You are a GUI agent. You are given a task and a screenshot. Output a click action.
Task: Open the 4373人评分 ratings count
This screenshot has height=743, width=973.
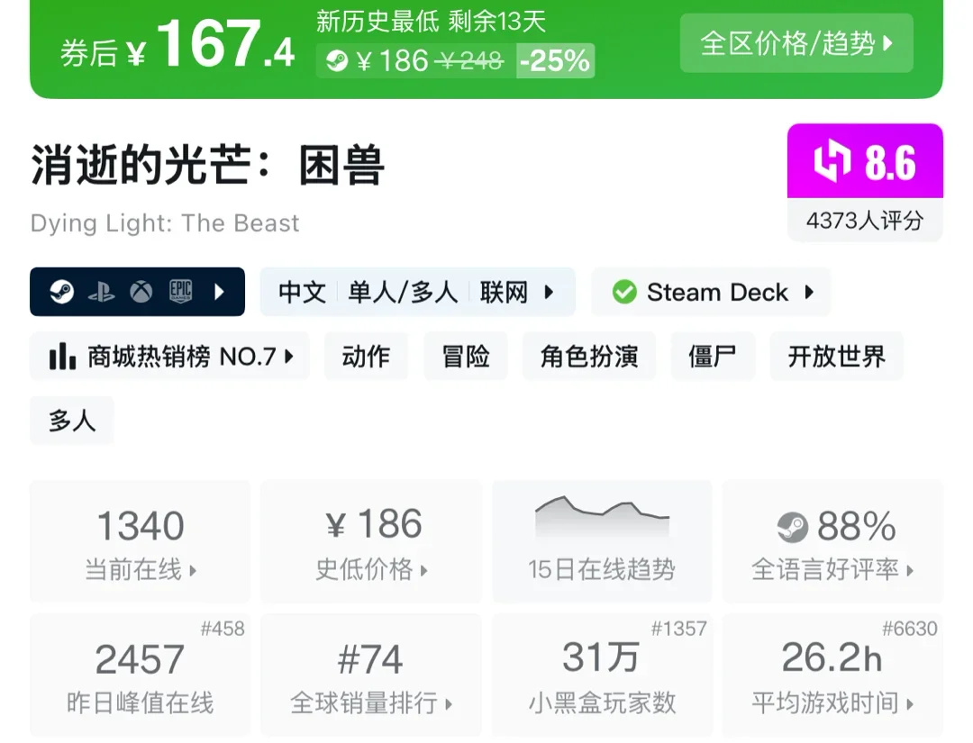click(864, 220)
